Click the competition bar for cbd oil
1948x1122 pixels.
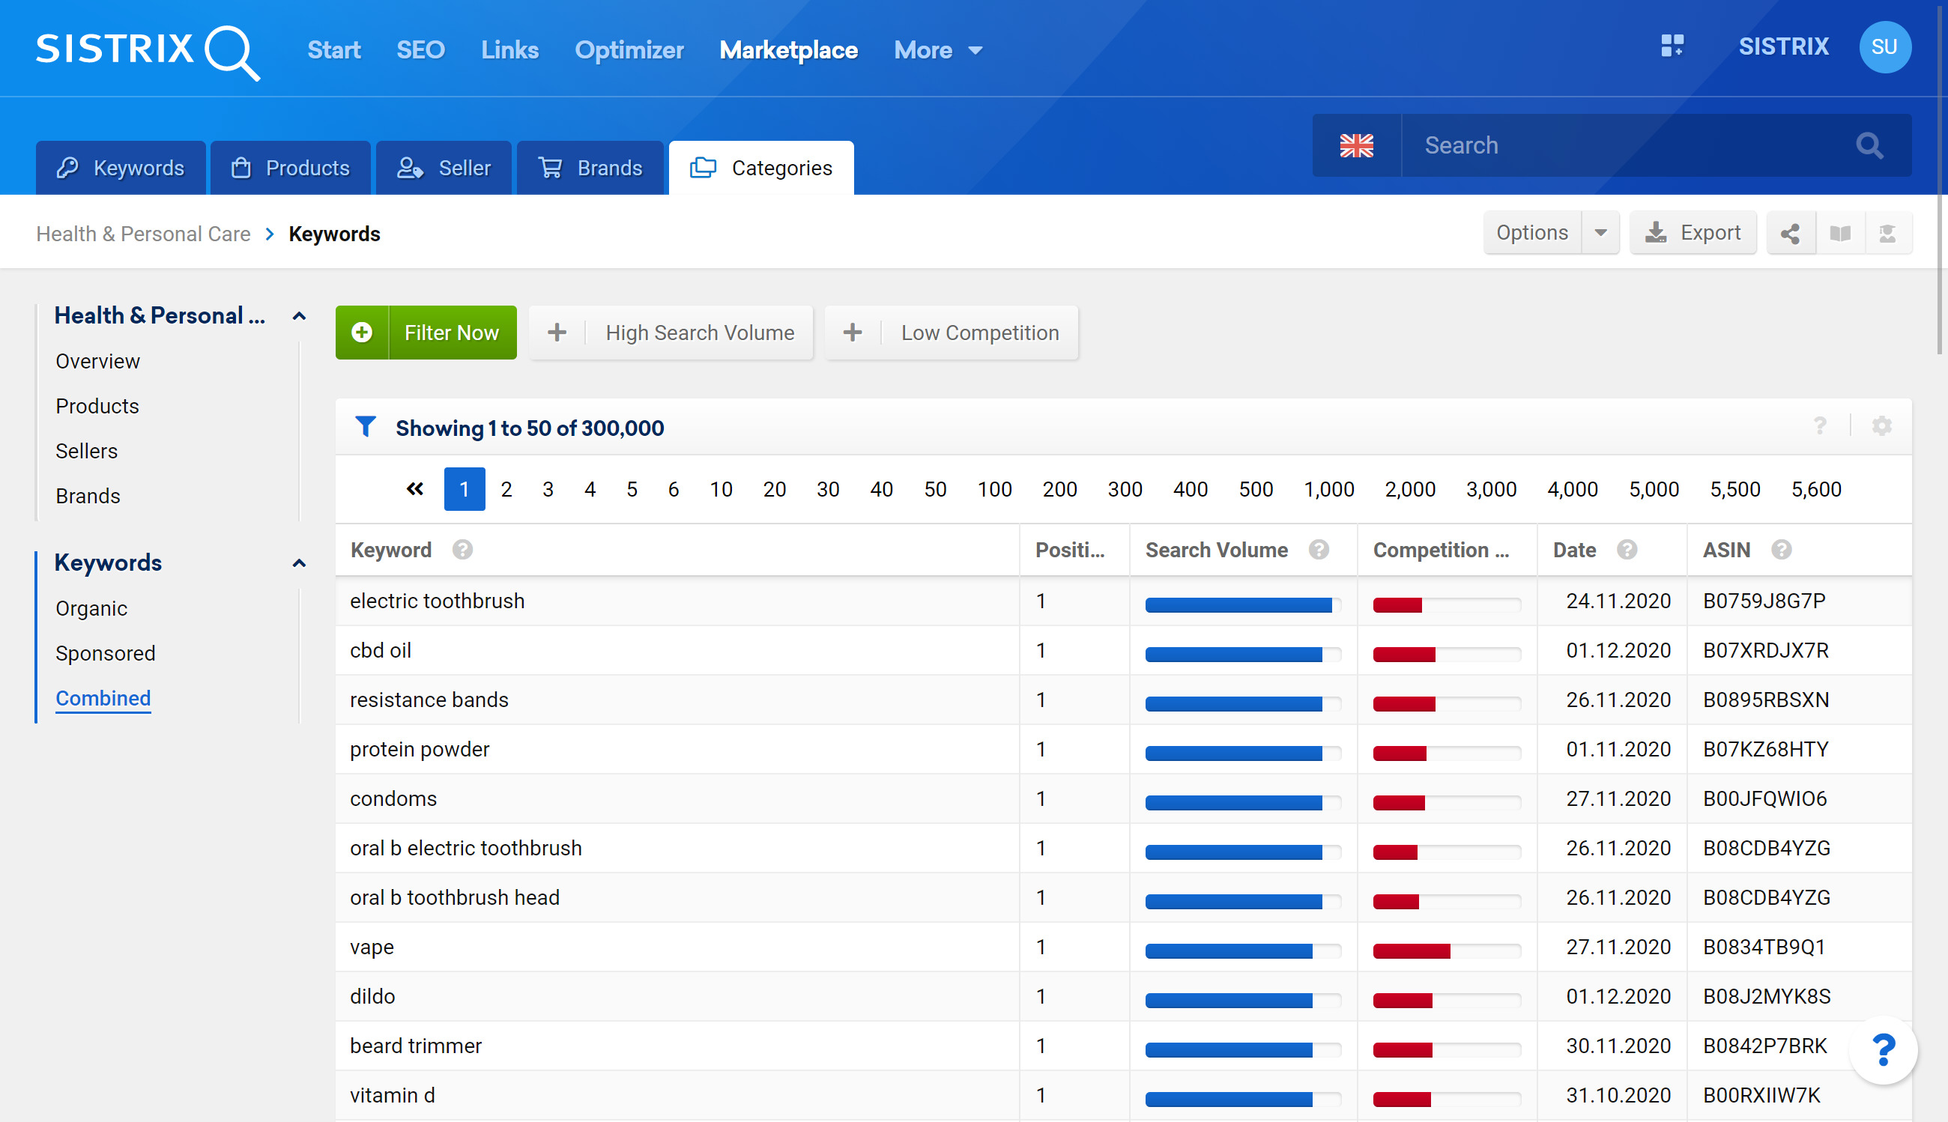point(1446,654)
